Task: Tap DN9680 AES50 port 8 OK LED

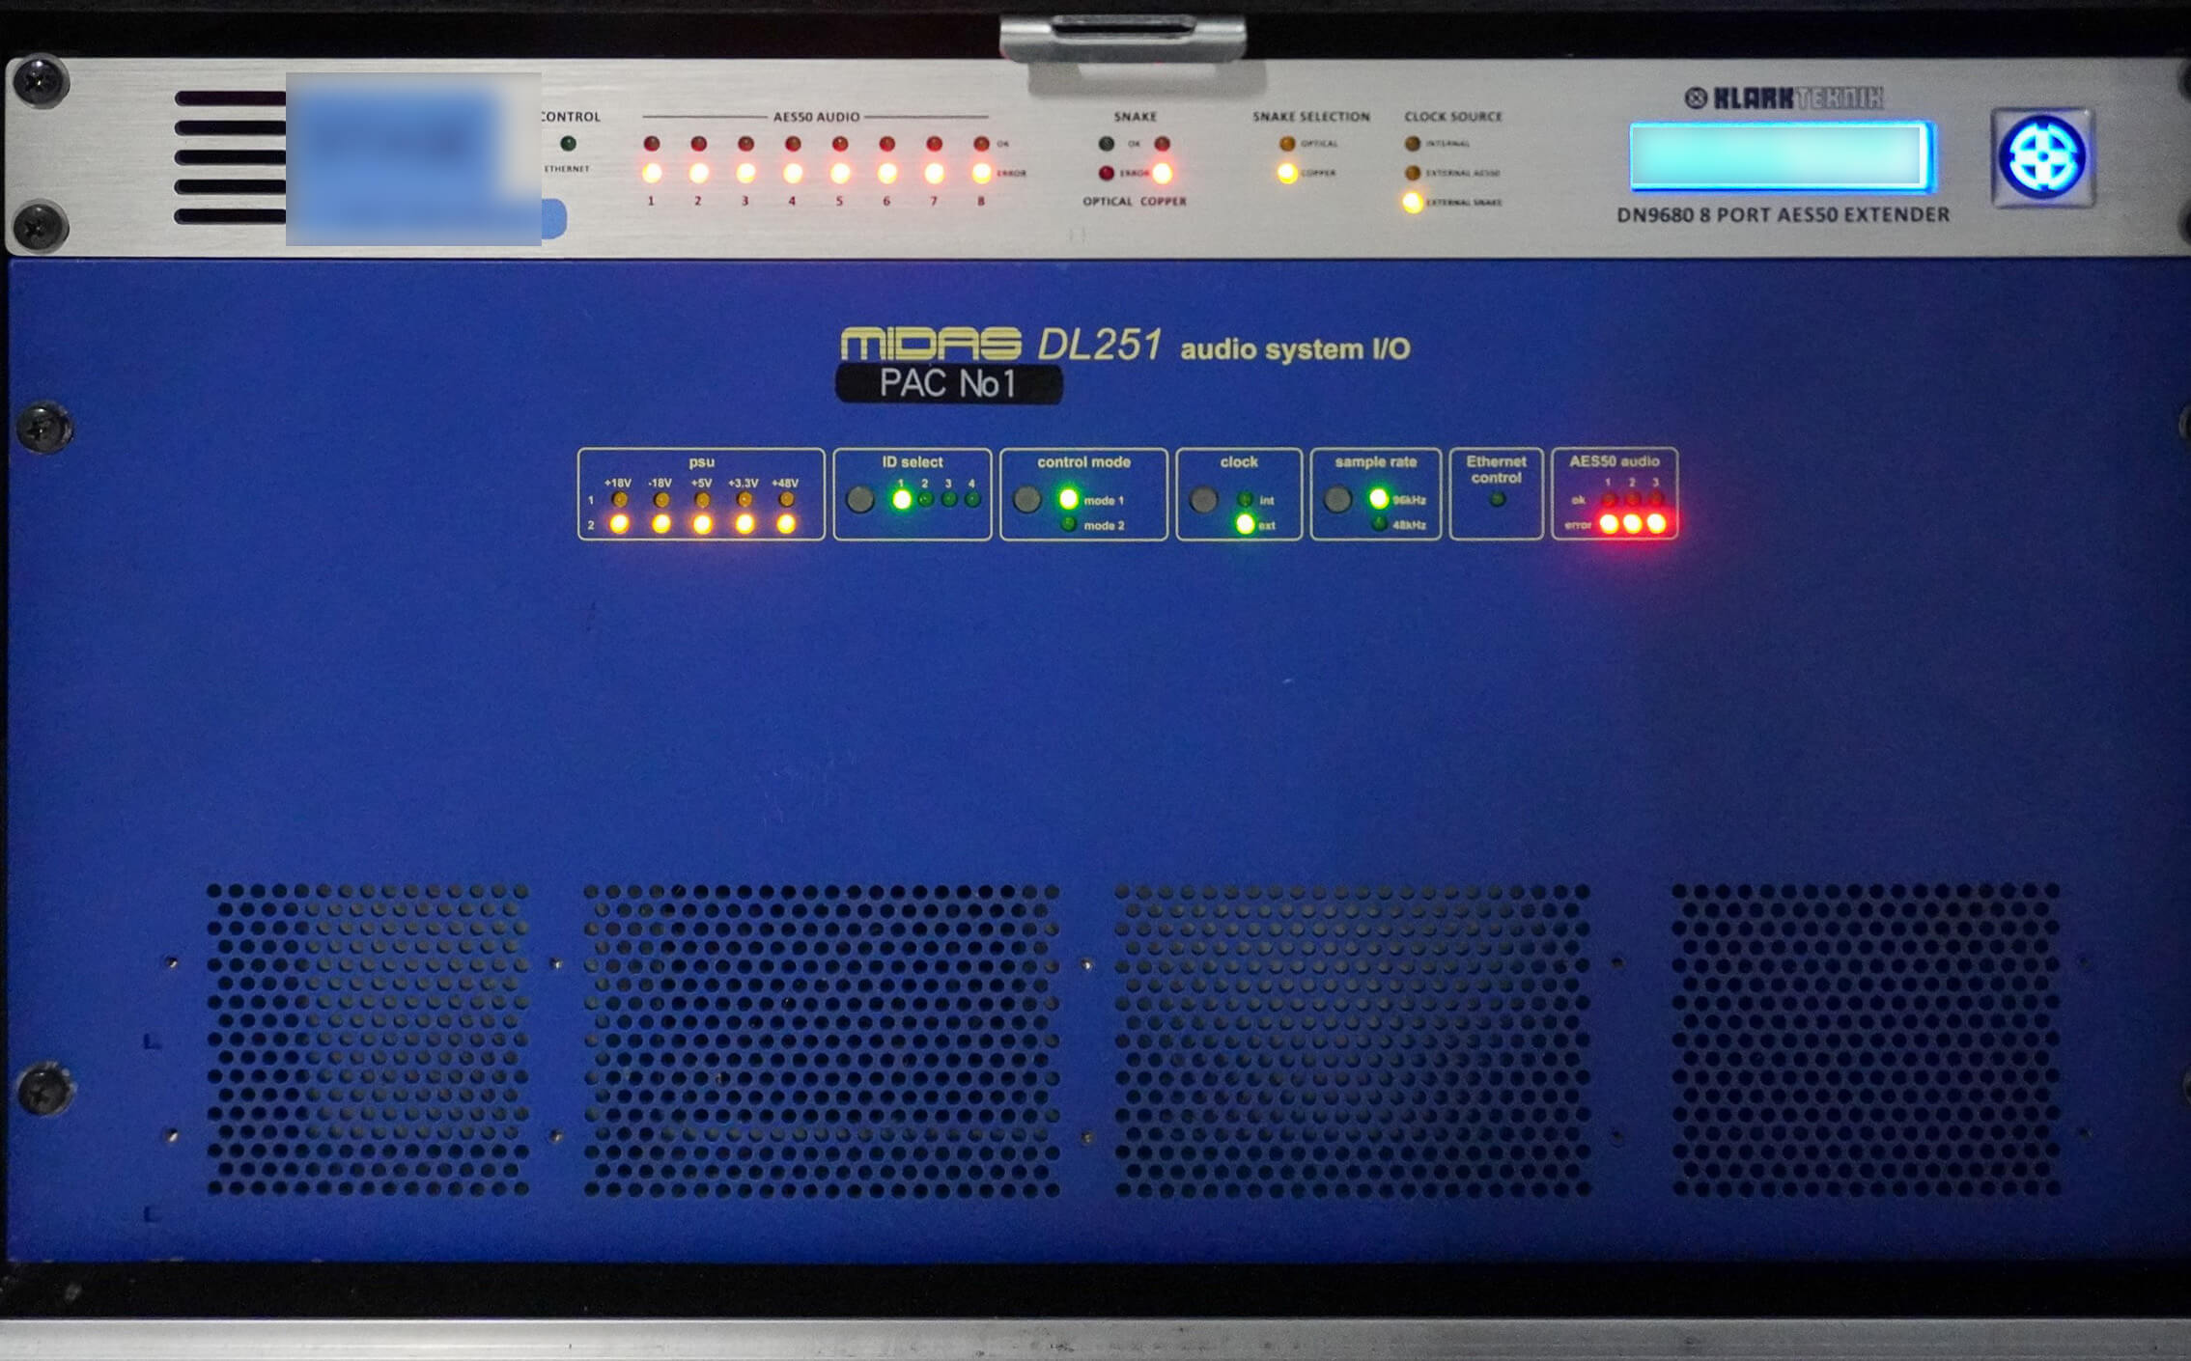Action: click(981, 144)
